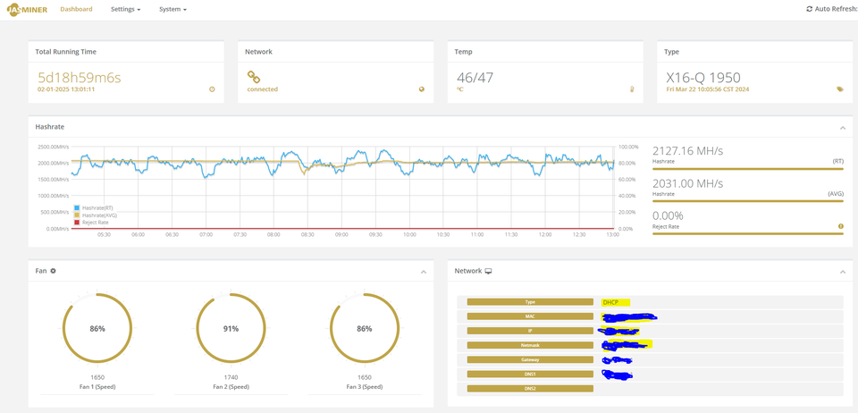Click the thermometer icon in Temp card
The height and width of the screenshot is (413, 858).
tap(632, 89)
